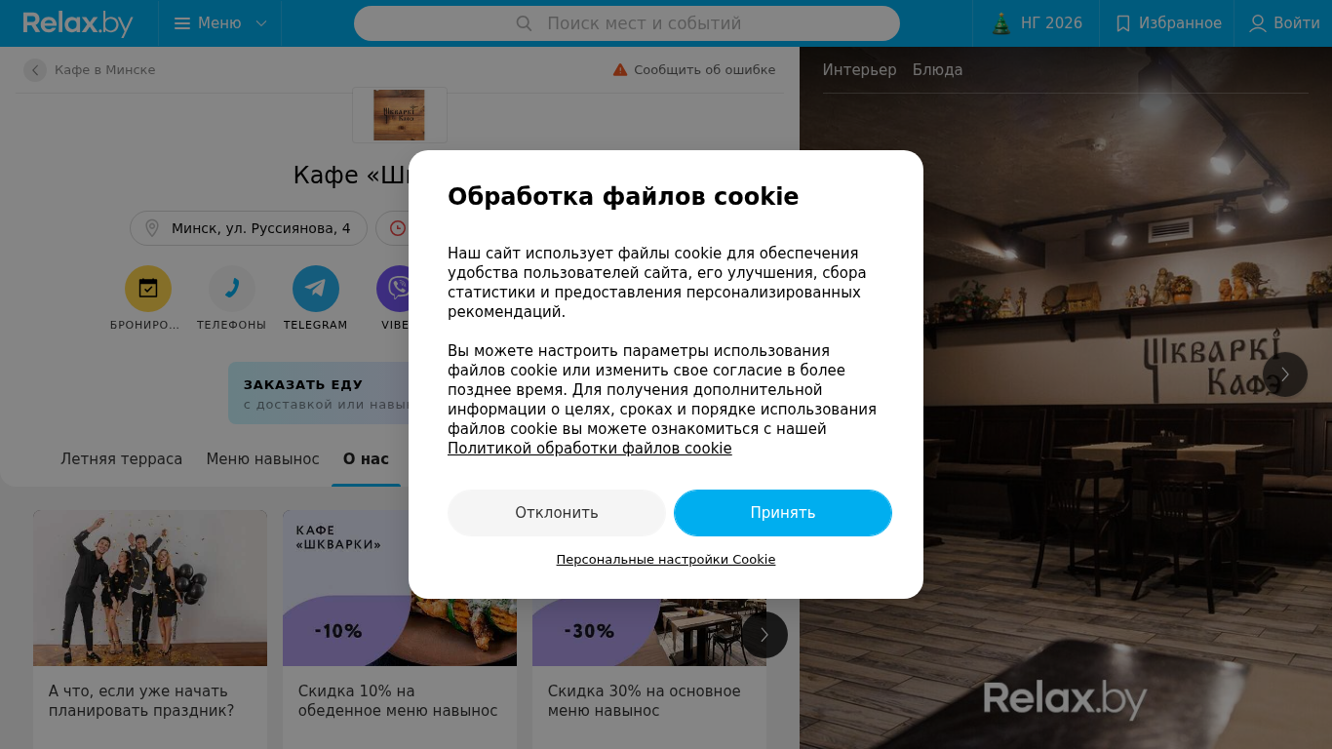Open Избранное bookmark icon
Viewport: 1332px width, 749px height.
(1123, 23)
